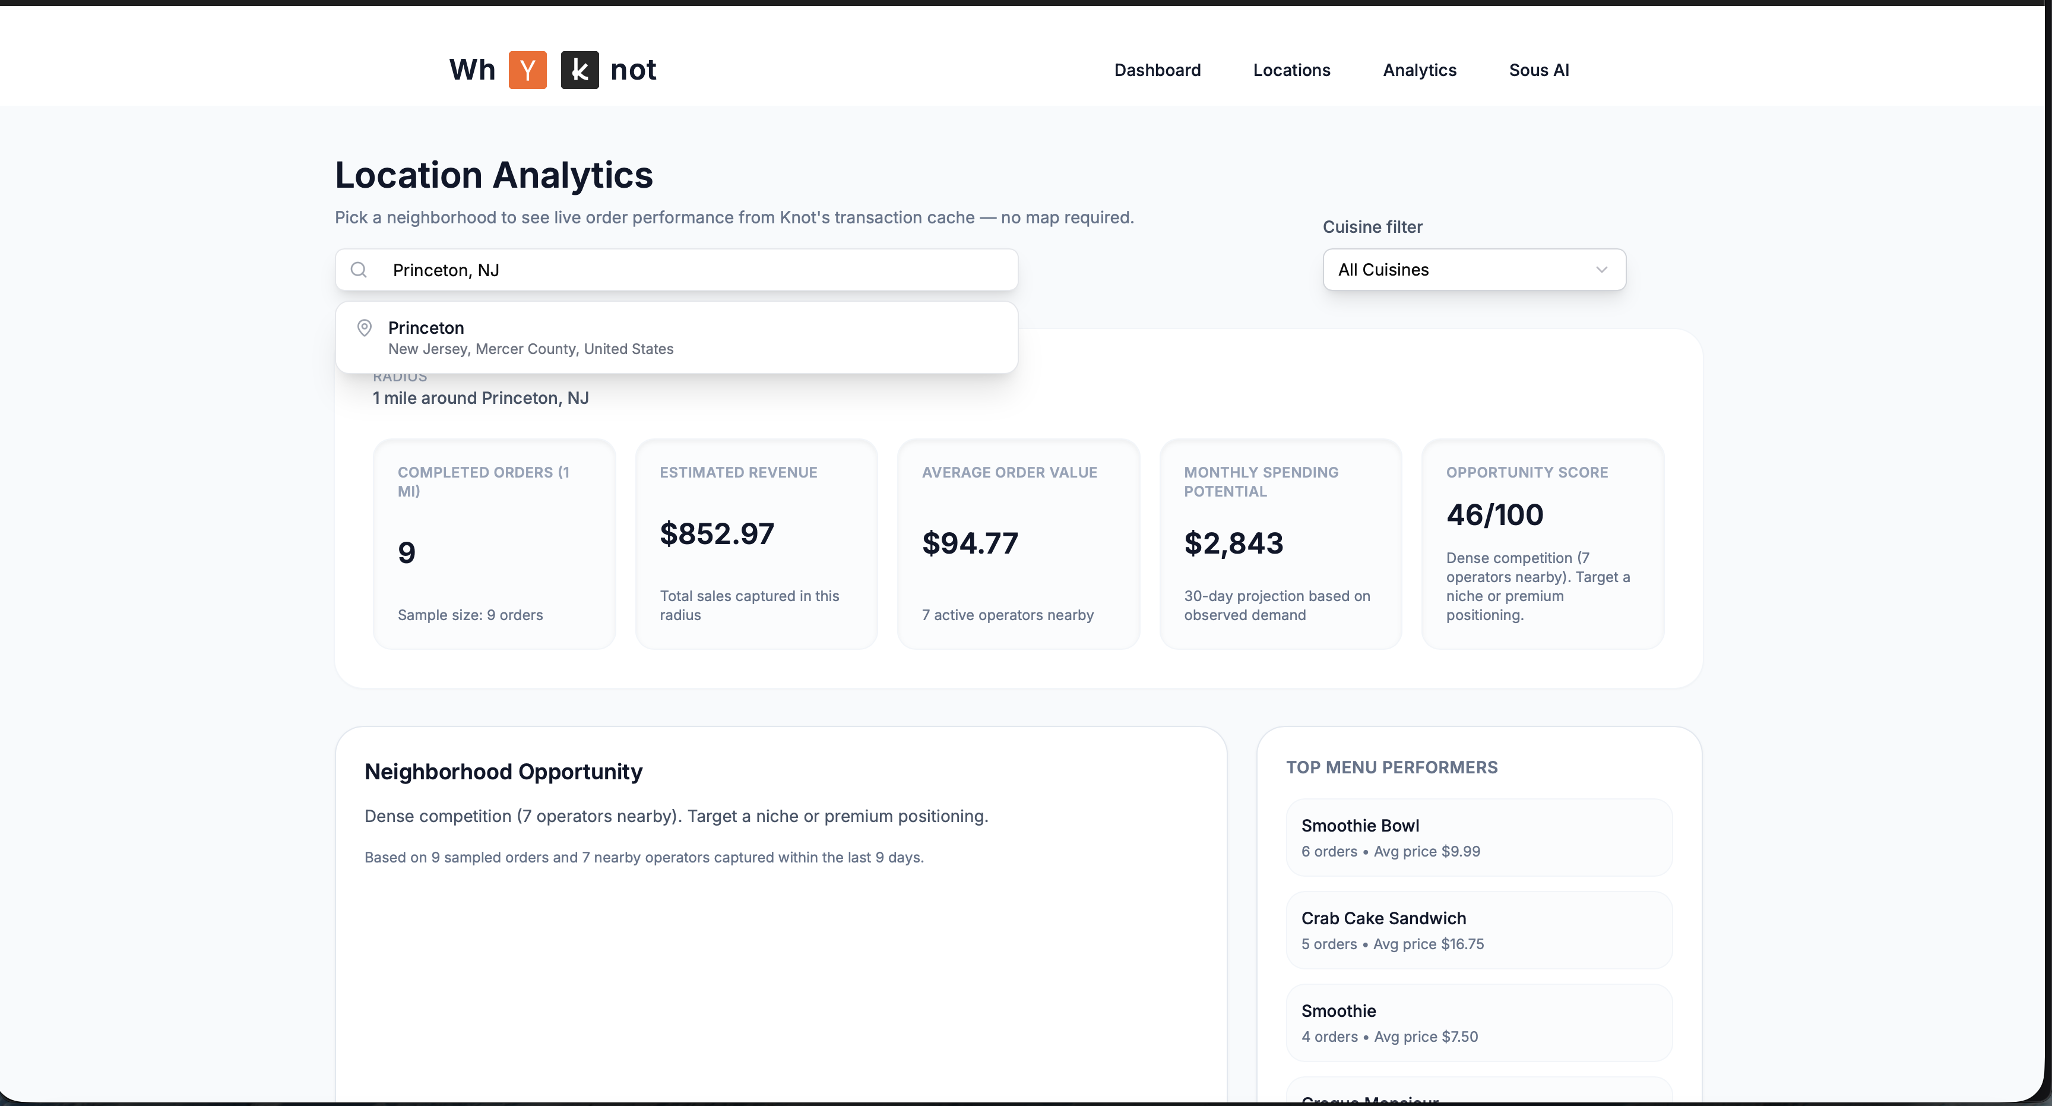Open the All Cuisines dropdown
This screenshot has height=1106, width=2052.
point(1473,270)
